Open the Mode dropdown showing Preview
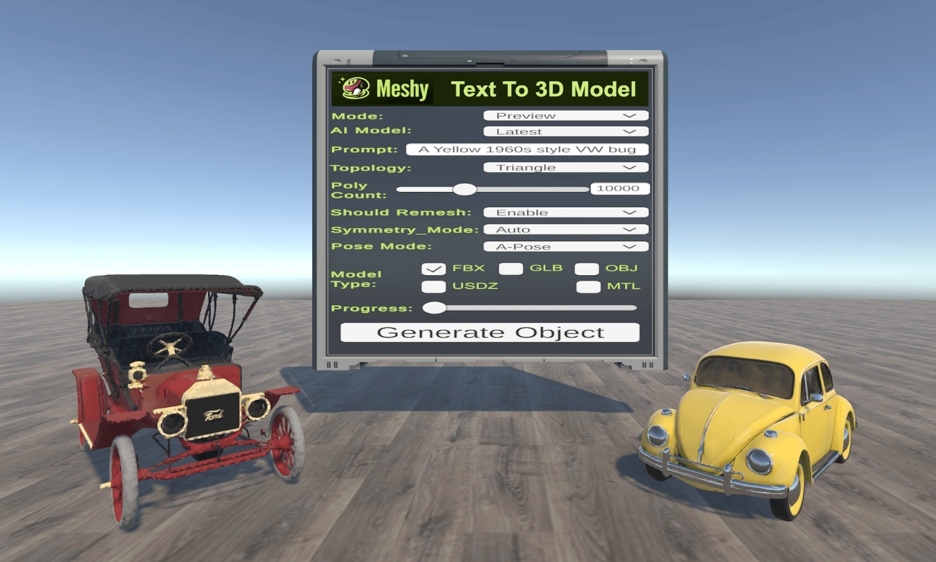The height and width of the screenshot is (562, 936). tap(565, 116)
